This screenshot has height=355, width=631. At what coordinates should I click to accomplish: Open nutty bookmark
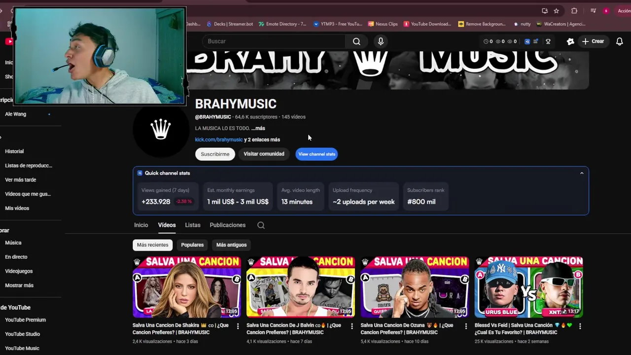coord(522,24)
